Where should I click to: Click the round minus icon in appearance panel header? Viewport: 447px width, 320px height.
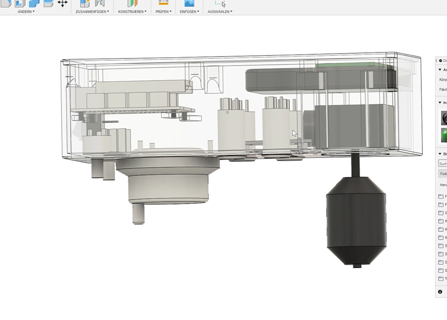click(440, 61)
